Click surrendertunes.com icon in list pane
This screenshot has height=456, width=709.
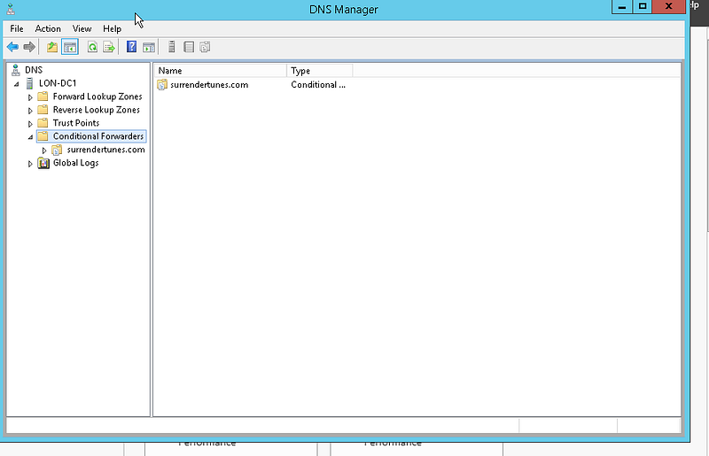(x=162, y=84)
